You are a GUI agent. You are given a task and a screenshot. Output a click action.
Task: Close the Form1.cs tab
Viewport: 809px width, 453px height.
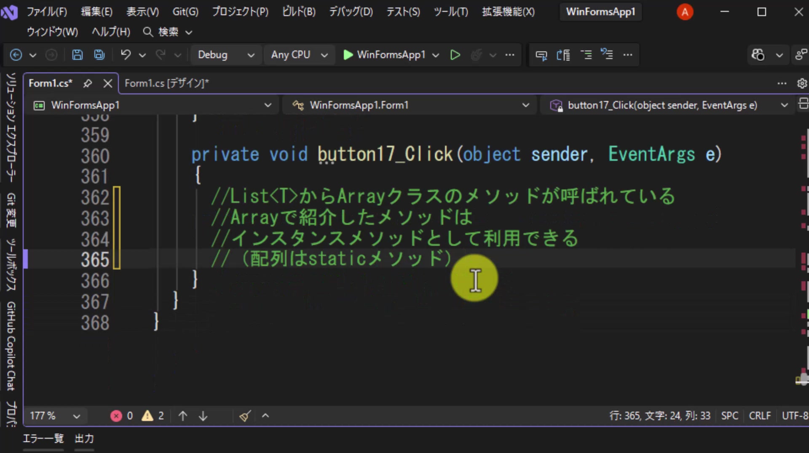(x=108, y=83)
